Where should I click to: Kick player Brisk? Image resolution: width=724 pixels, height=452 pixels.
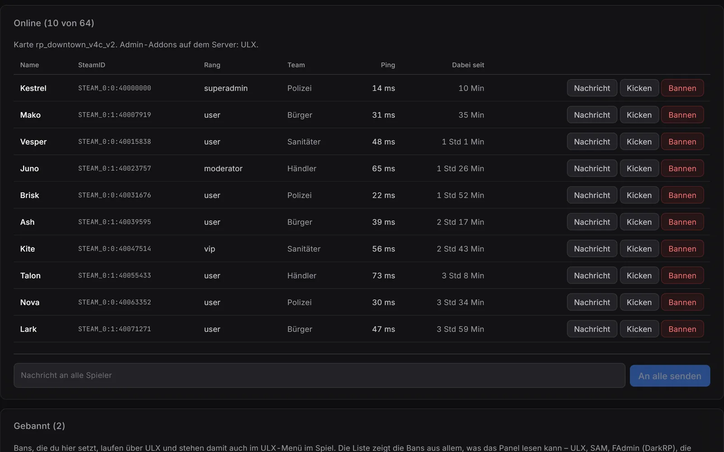pos(639,195)
